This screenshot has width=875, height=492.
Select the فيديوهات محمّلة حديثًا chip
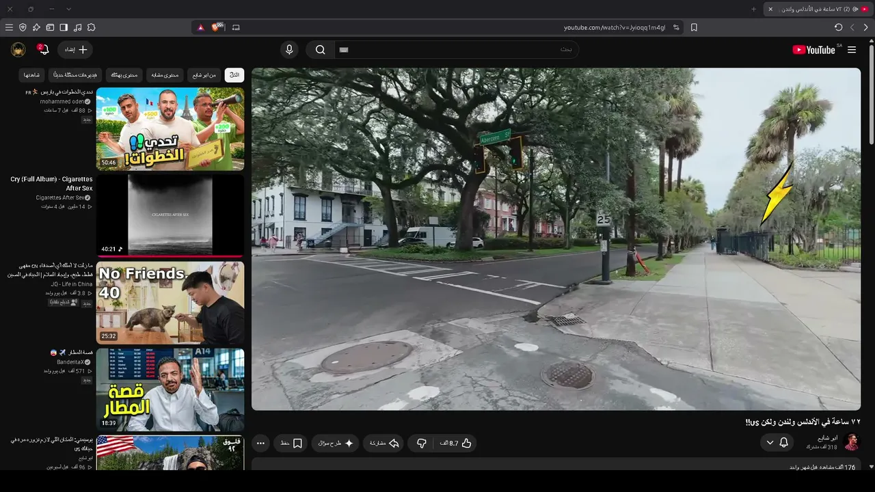coord(75,74)
